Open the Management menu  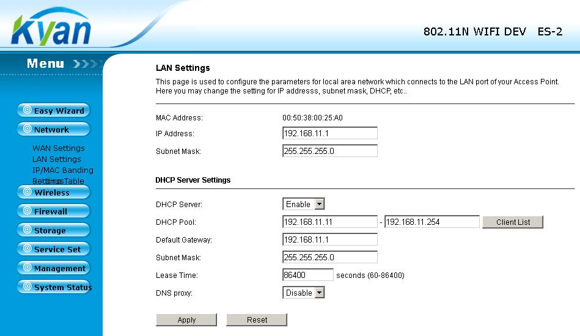[x=53, y=268]
